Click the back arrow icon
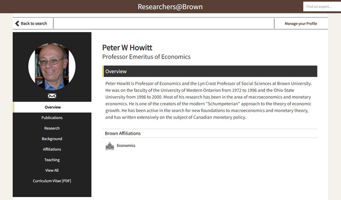Image resolution: width=341 pixels, height=200 pixels. point(18,23)
